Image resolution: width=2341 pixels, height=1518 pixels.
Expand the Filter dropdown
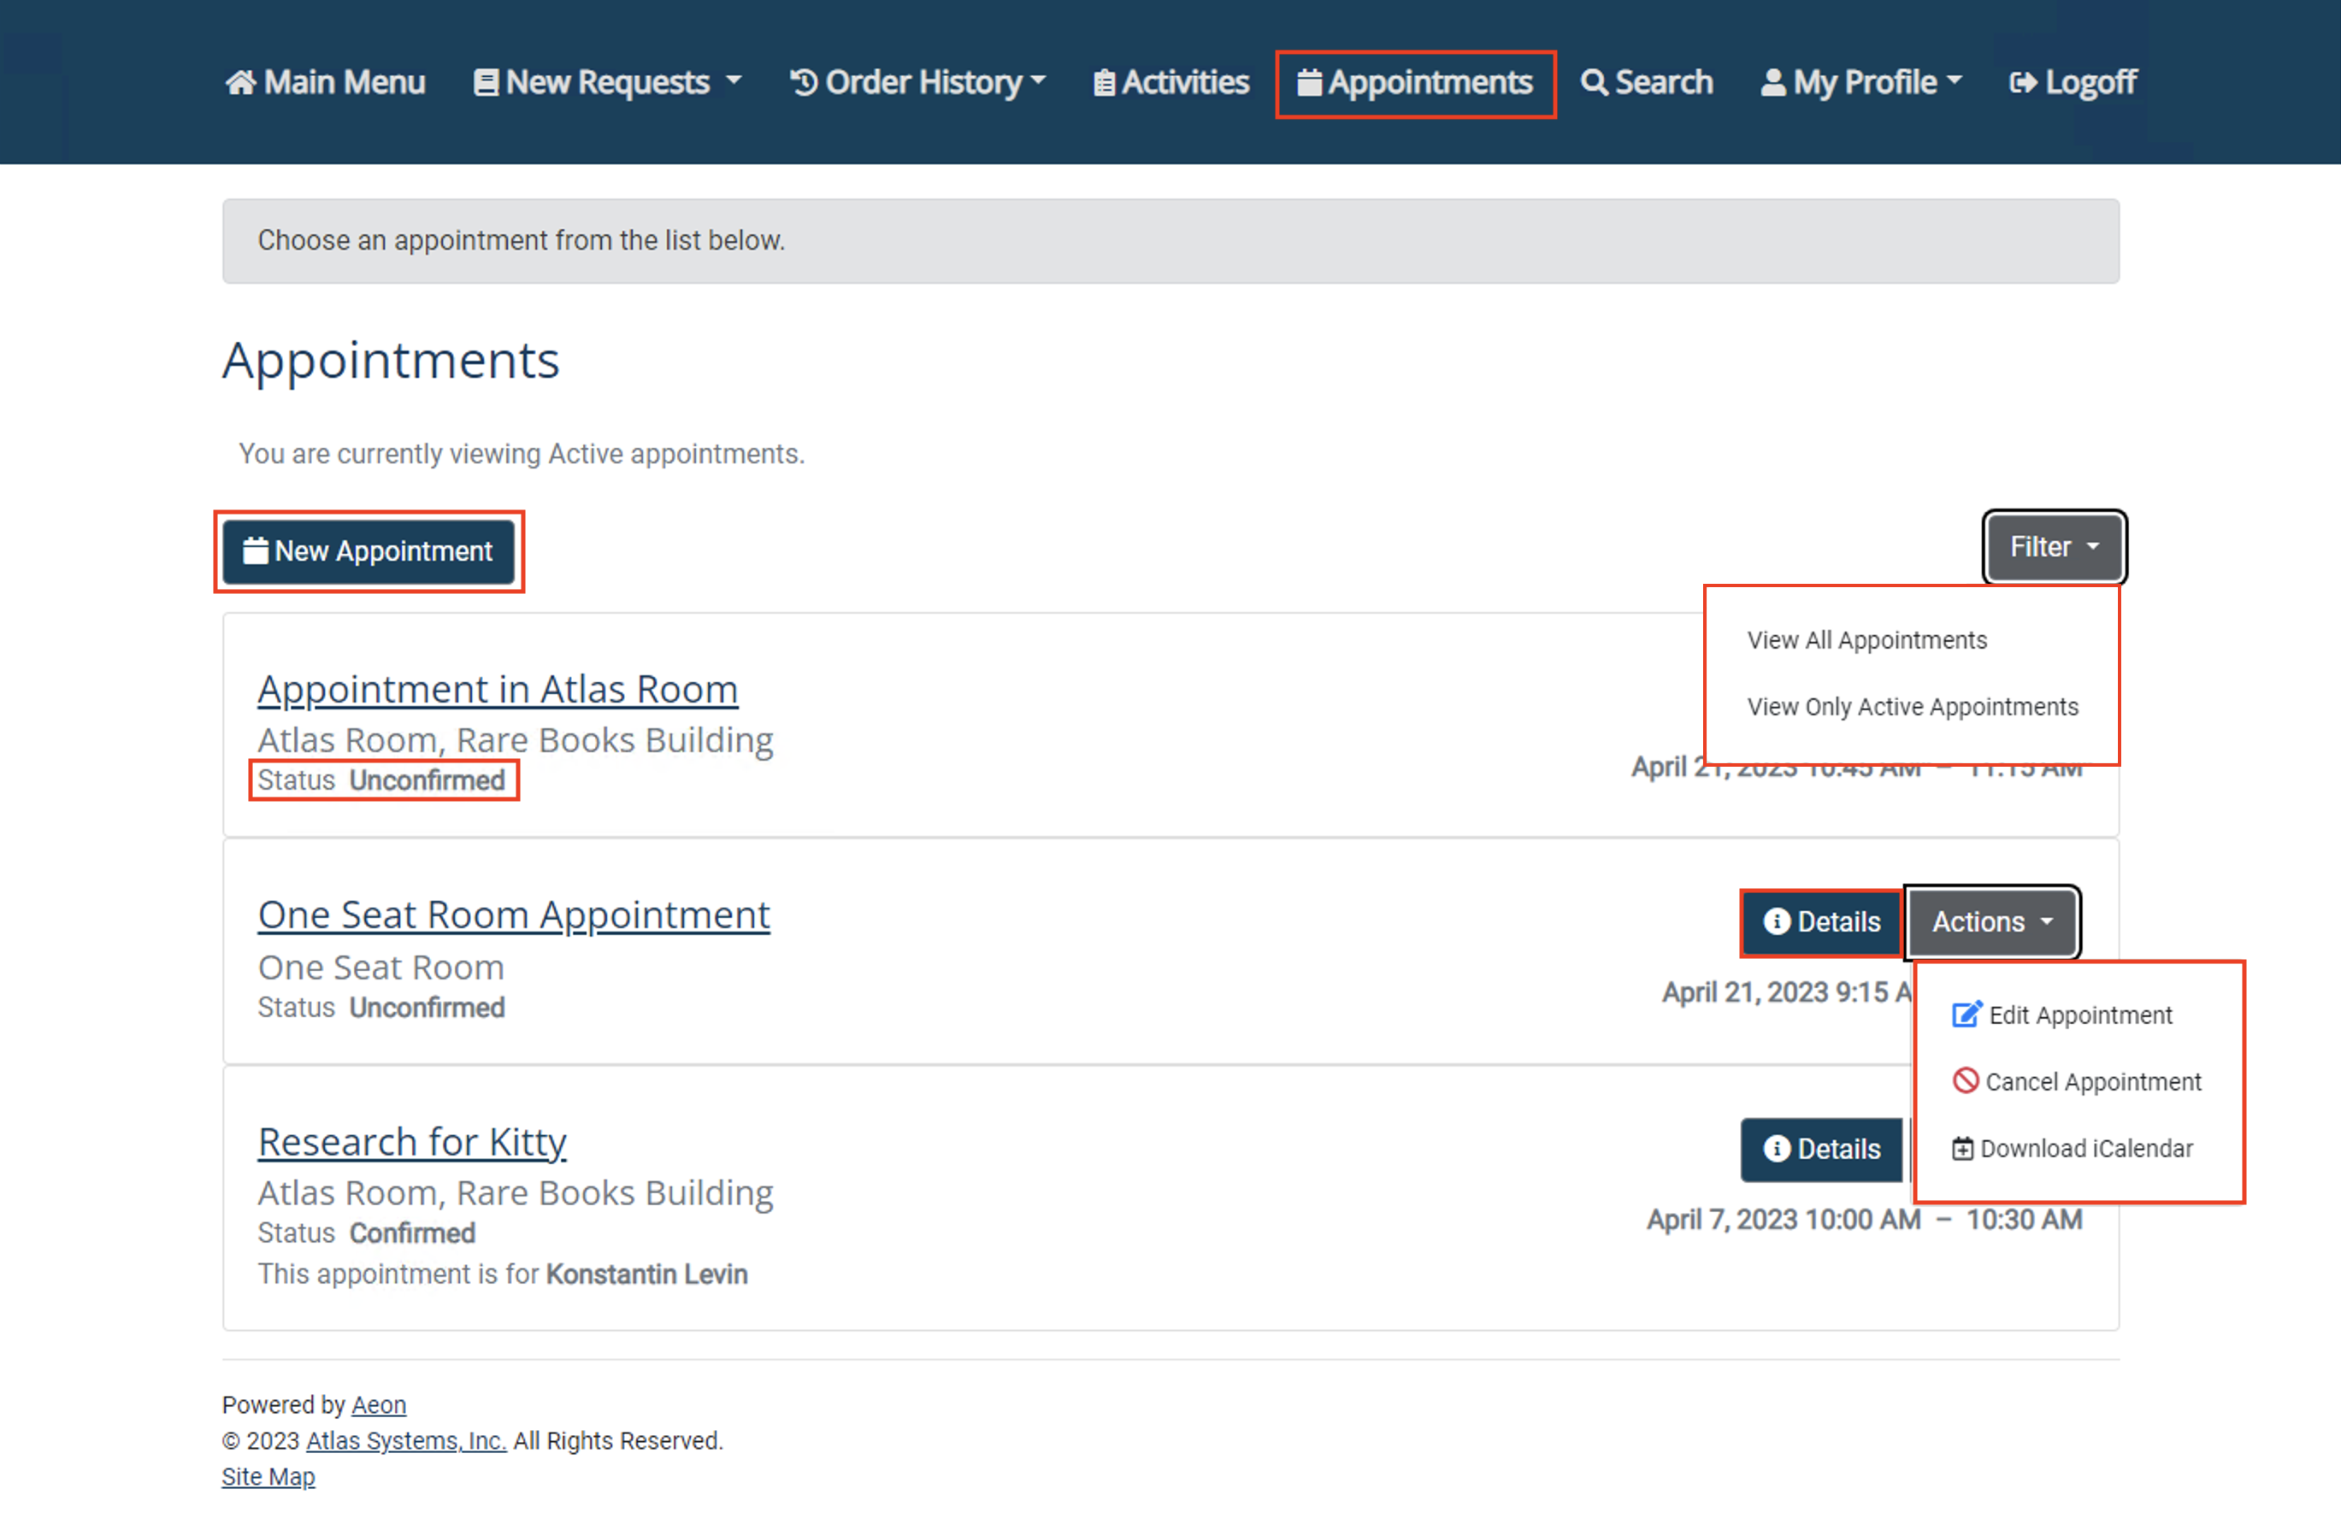pos(2053,548)
